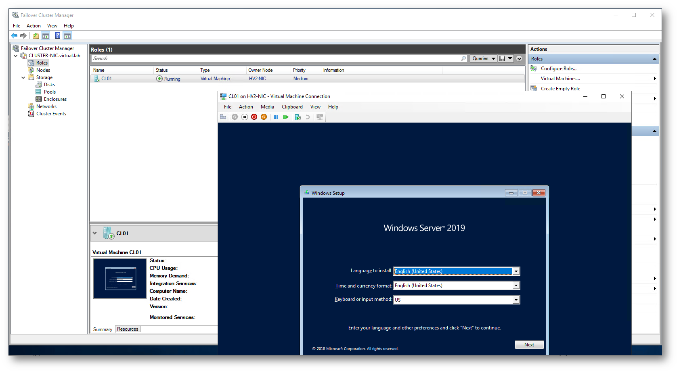Open Help menu in VM Connection window

coord(333,107)
